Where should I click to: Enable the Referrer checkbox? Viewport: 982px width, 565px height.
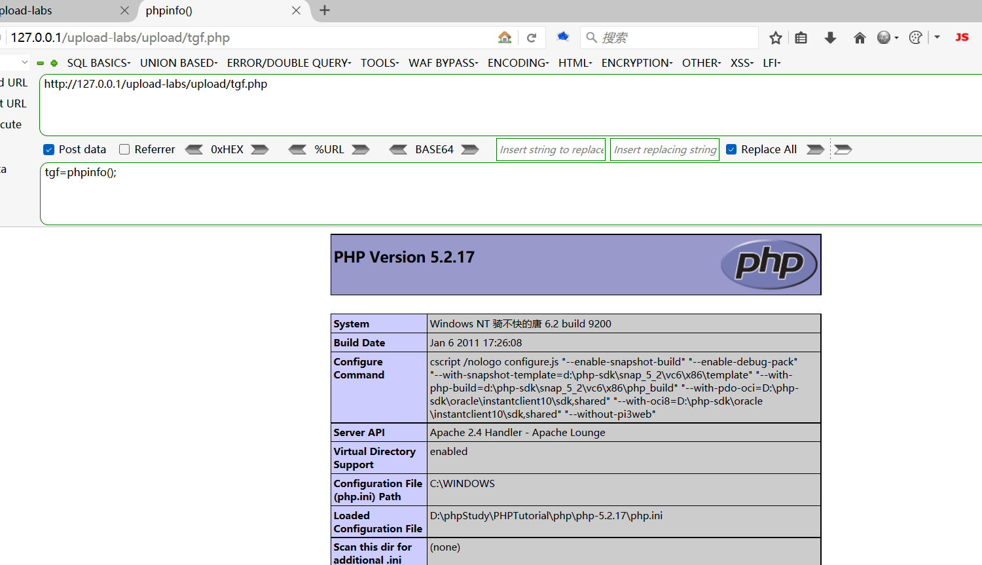[124, 149]
